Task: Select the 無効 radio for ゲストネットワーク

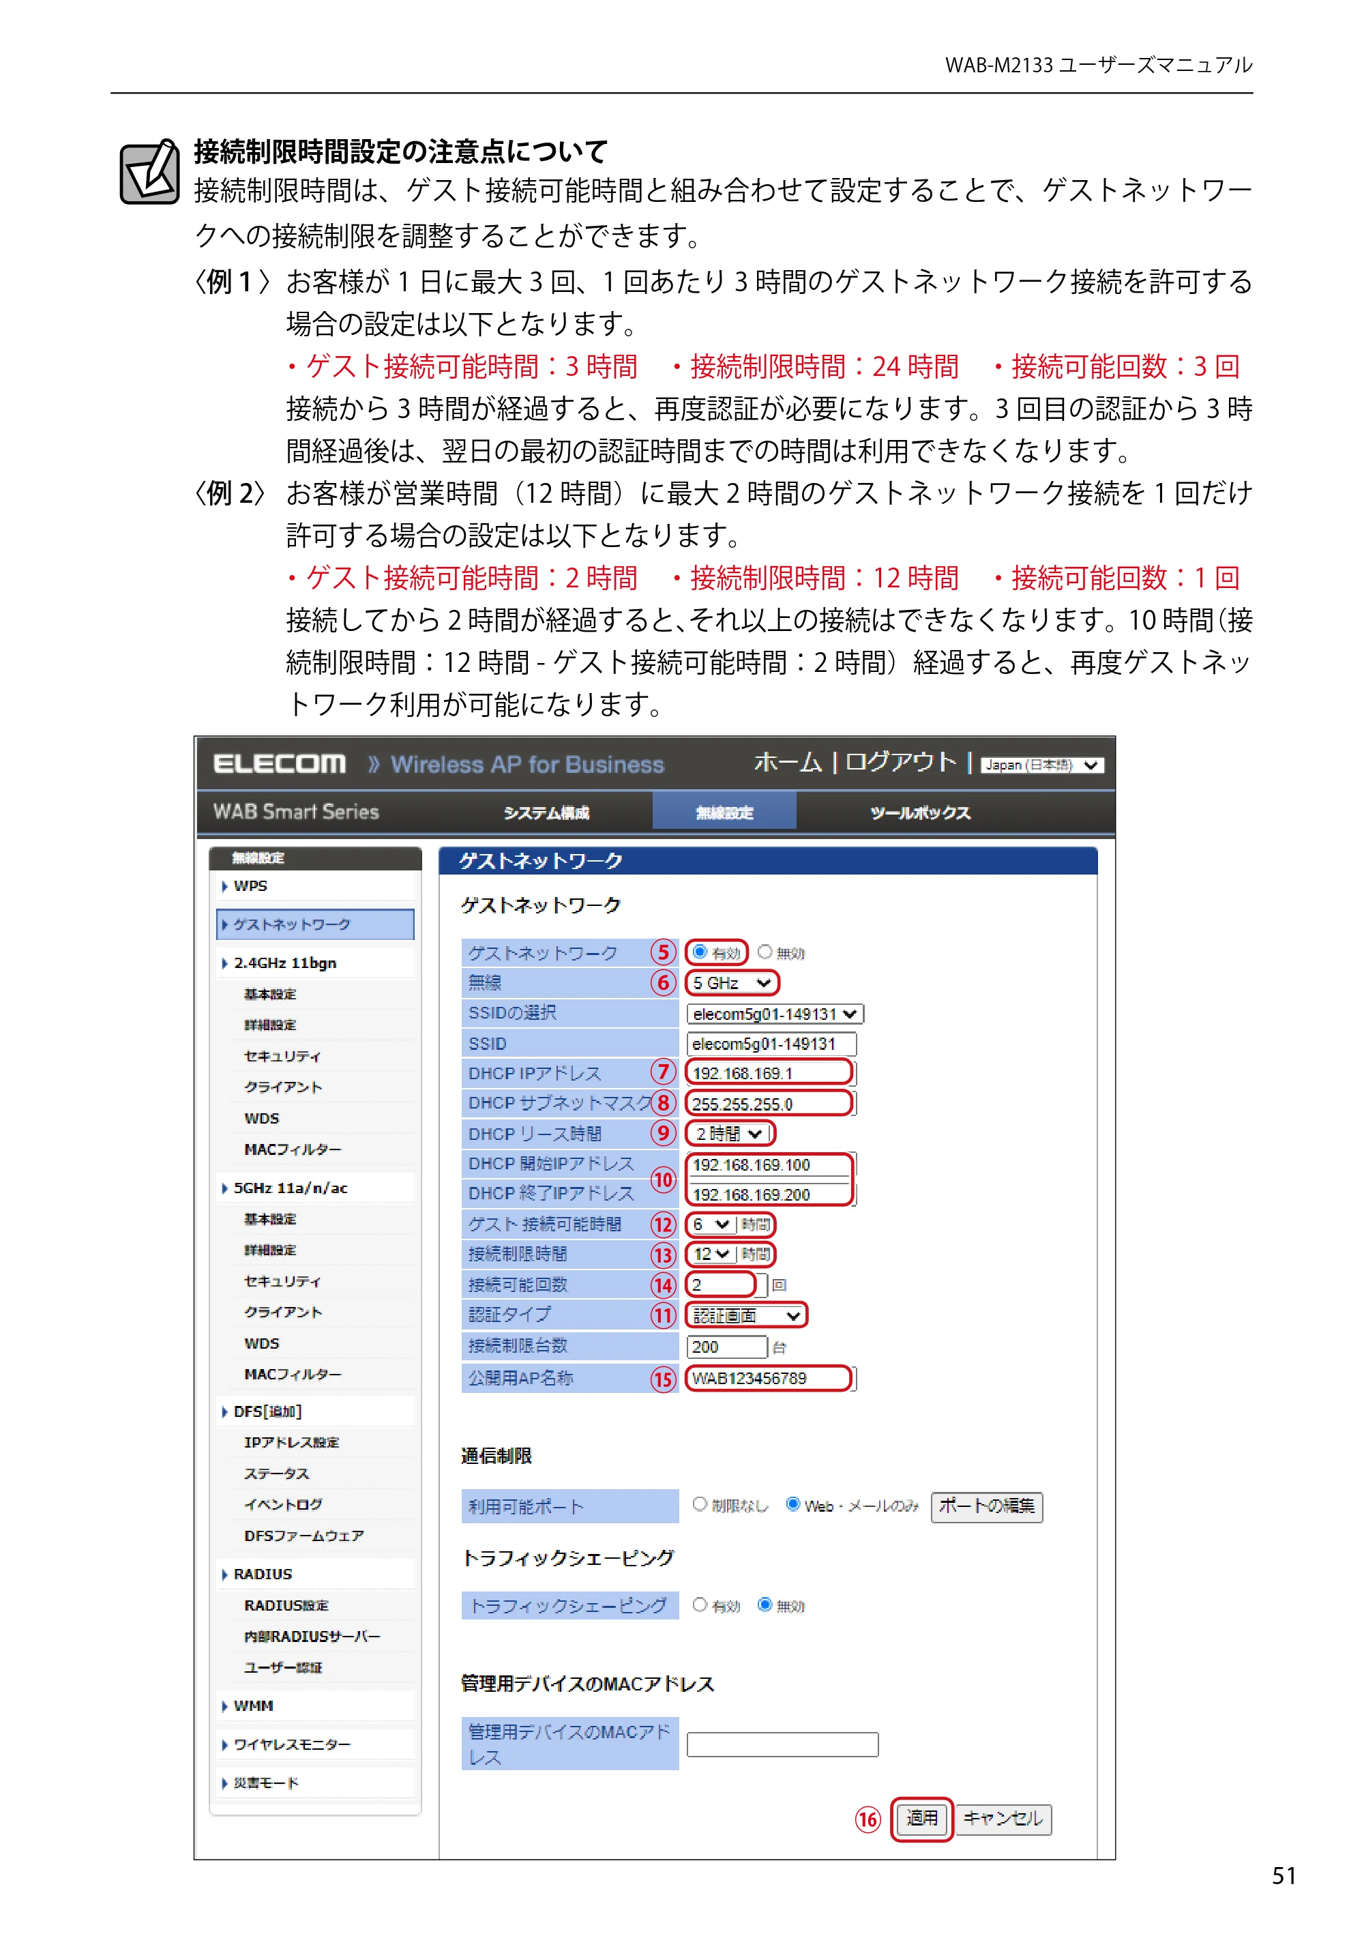Action: click(x=764, y=952)
